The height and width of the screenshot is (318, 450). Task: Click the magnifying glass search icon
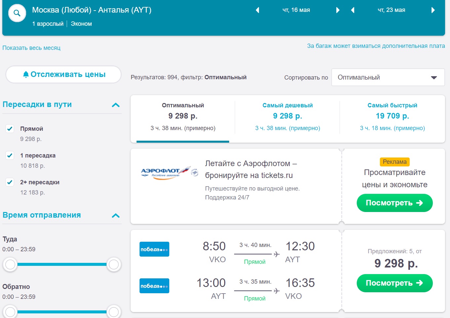[x=17, y=13]
